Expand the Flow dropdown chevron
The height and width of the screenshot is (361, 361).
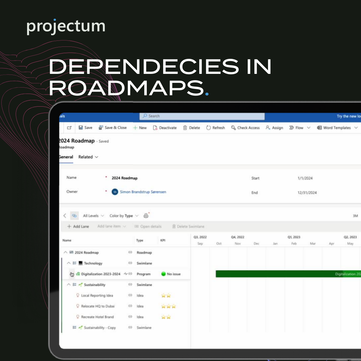pos(309,128)
